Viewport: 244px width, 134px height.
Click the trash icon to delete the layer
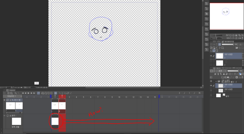[242, 77]
